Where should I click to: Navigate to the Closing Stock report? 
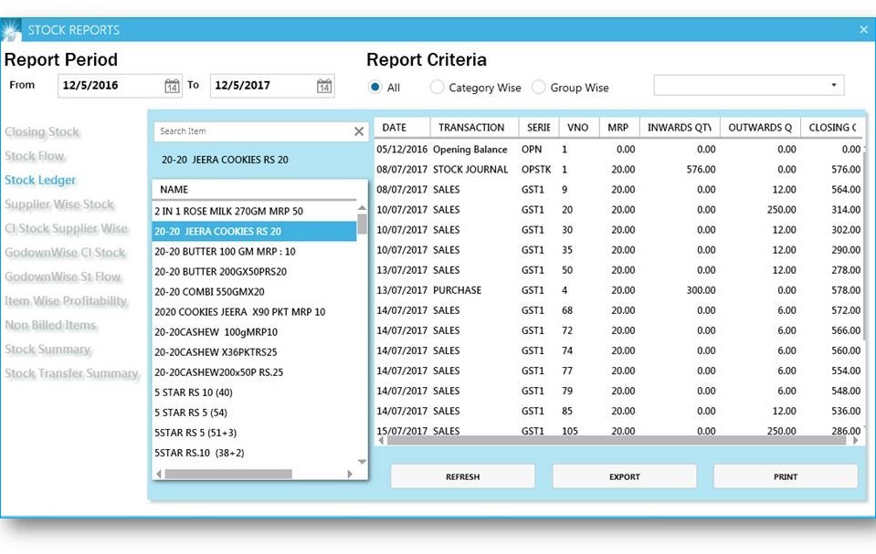tap(42, 131)
